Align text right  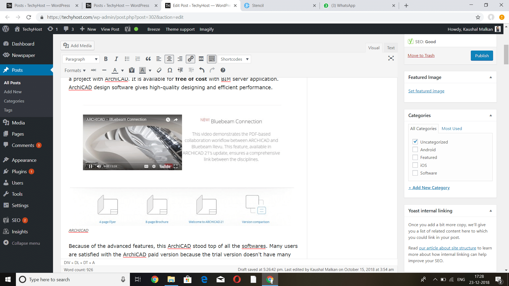(x=180, y=59)
